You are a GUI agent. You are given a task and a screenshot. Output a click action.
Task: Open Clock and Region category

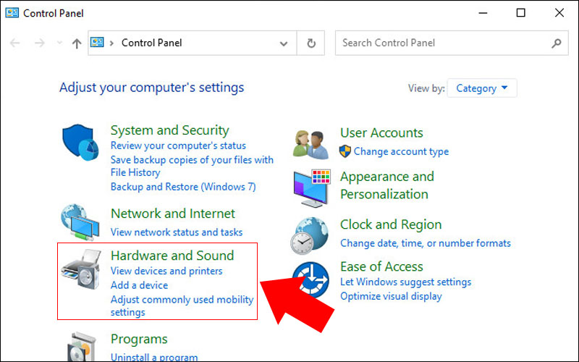pos(391,224)
